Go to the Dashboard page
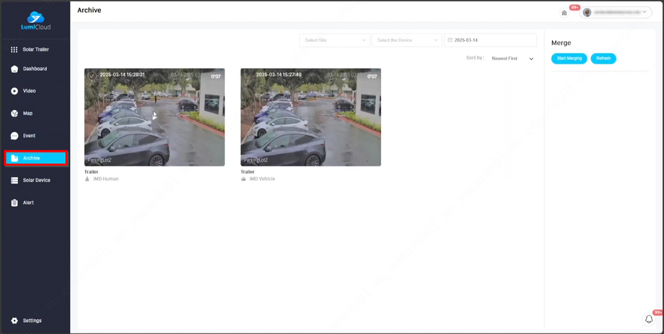664x334 pixels. [14, 69]
